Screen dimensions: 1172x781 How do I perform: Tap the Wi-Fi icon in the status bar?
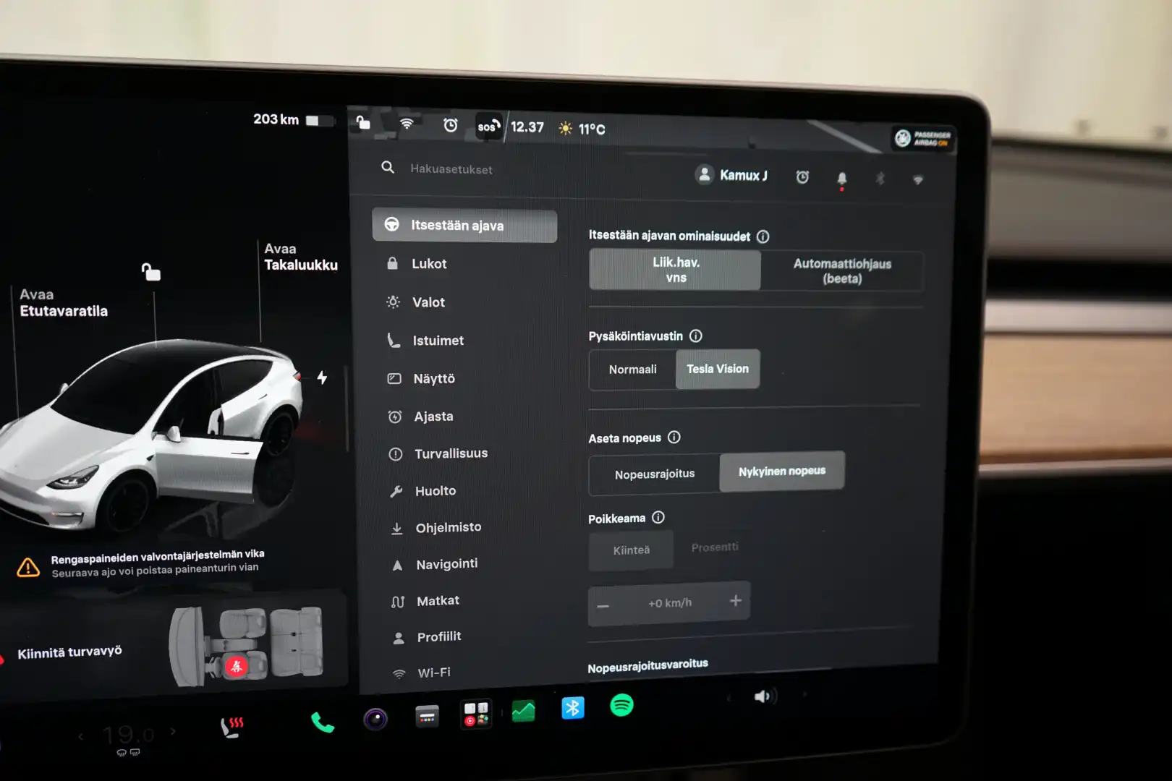(407, 124)
